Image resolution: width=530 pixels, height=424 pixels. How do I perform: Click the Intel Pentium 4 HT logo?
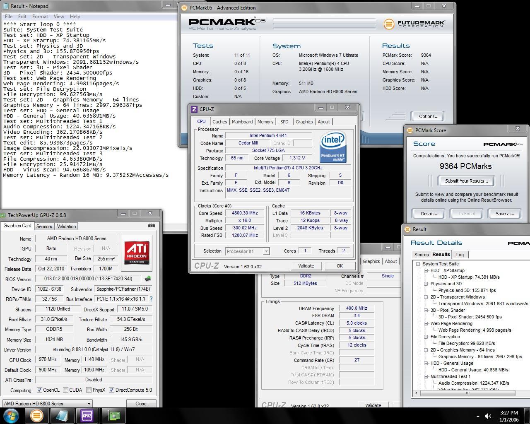(333, 148)
